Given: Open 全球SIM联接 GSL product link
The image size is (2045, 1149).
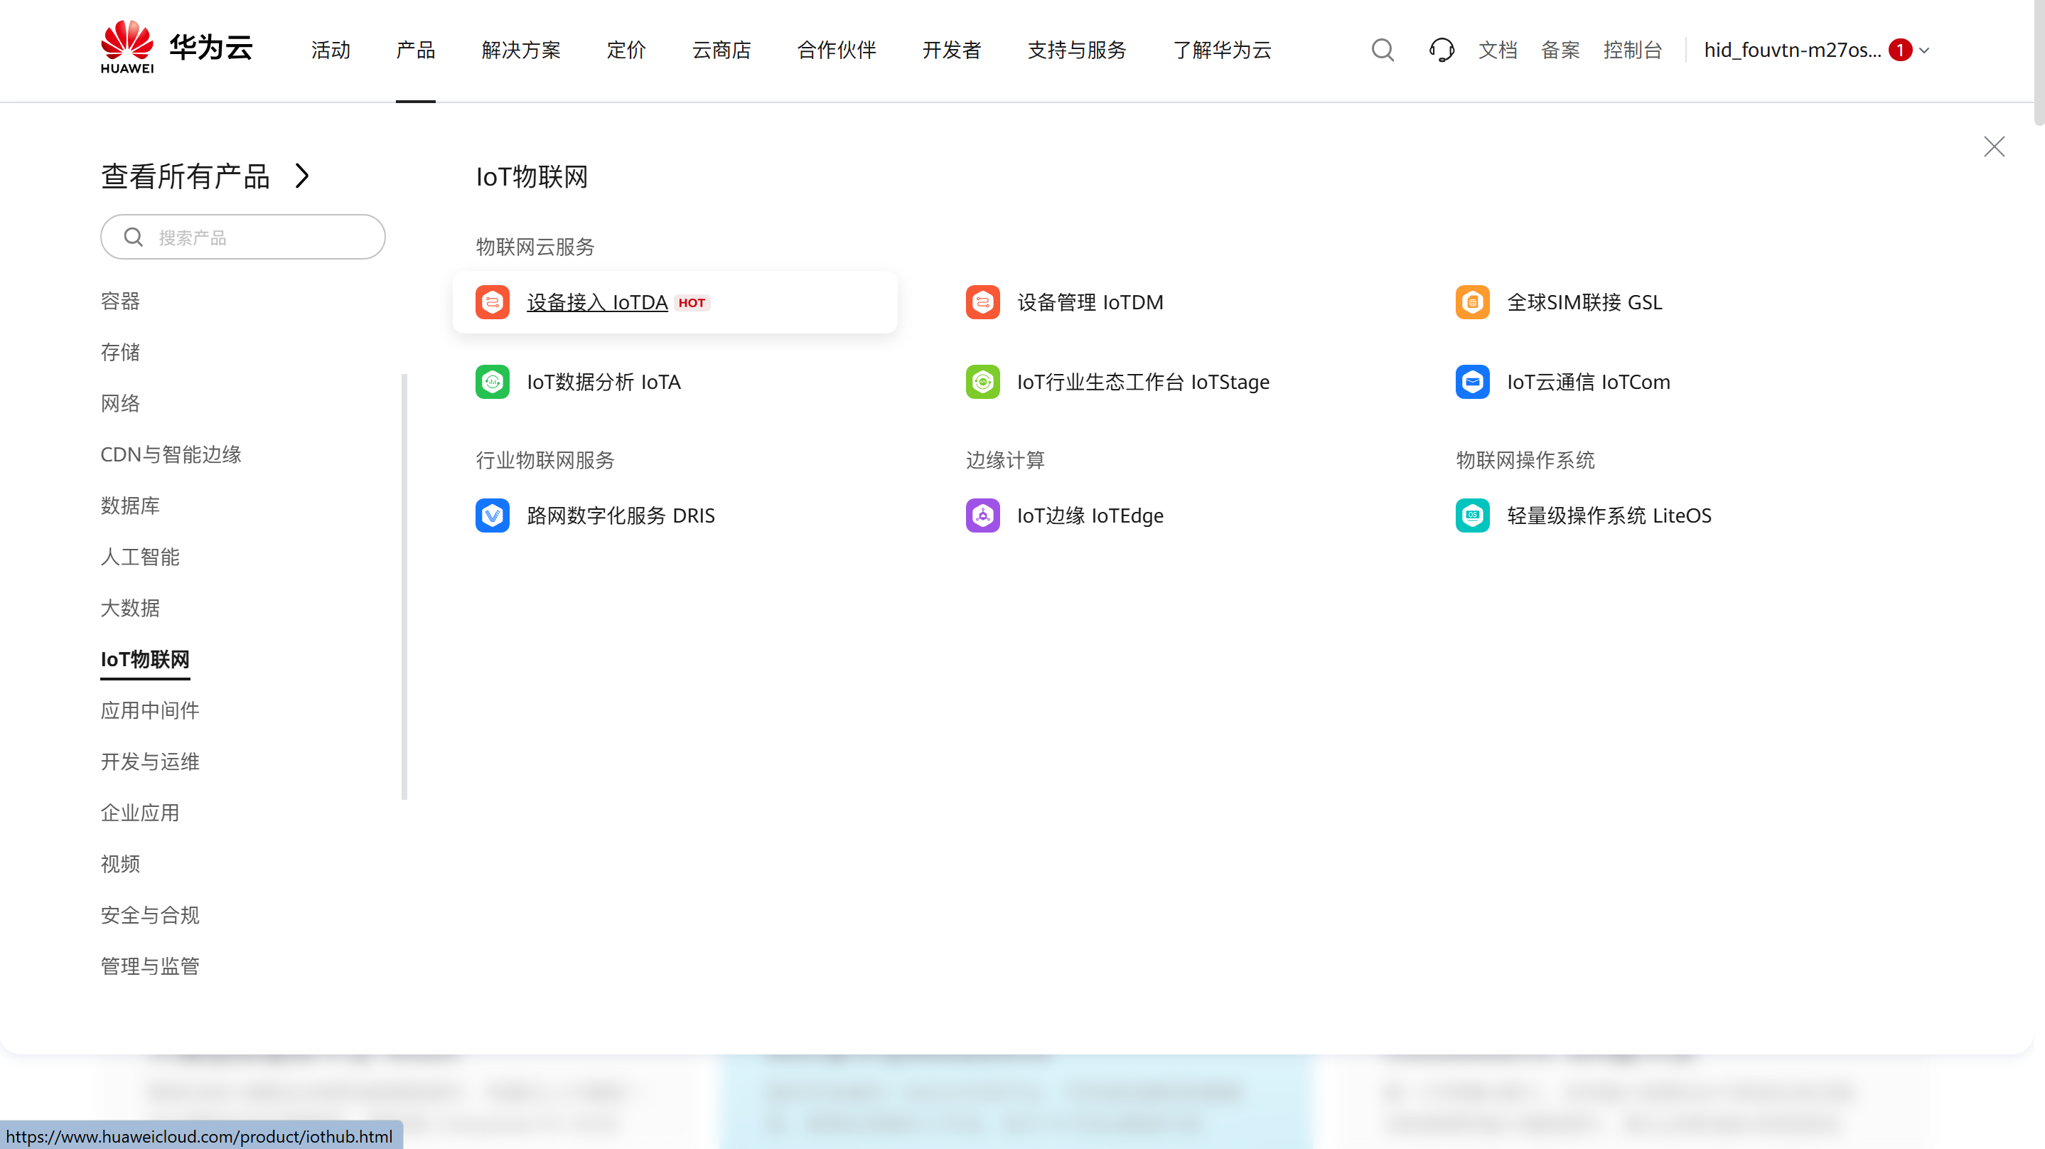Looking at the screenshot, I should 1584,302.
